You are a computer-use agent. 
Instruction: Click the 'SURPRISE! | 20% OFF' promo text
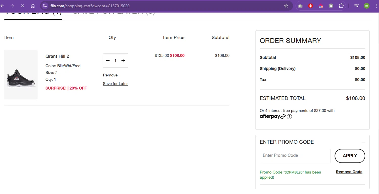click(x=66, y=88)
